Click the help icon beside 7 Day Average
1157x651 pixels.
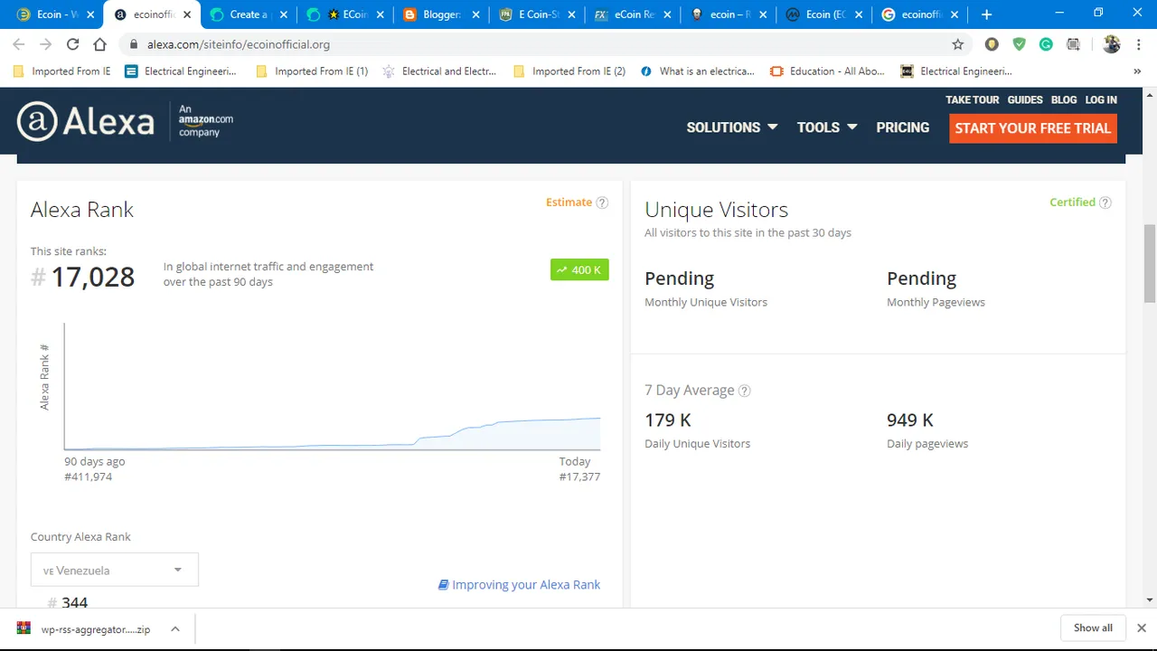coord(745,391)
